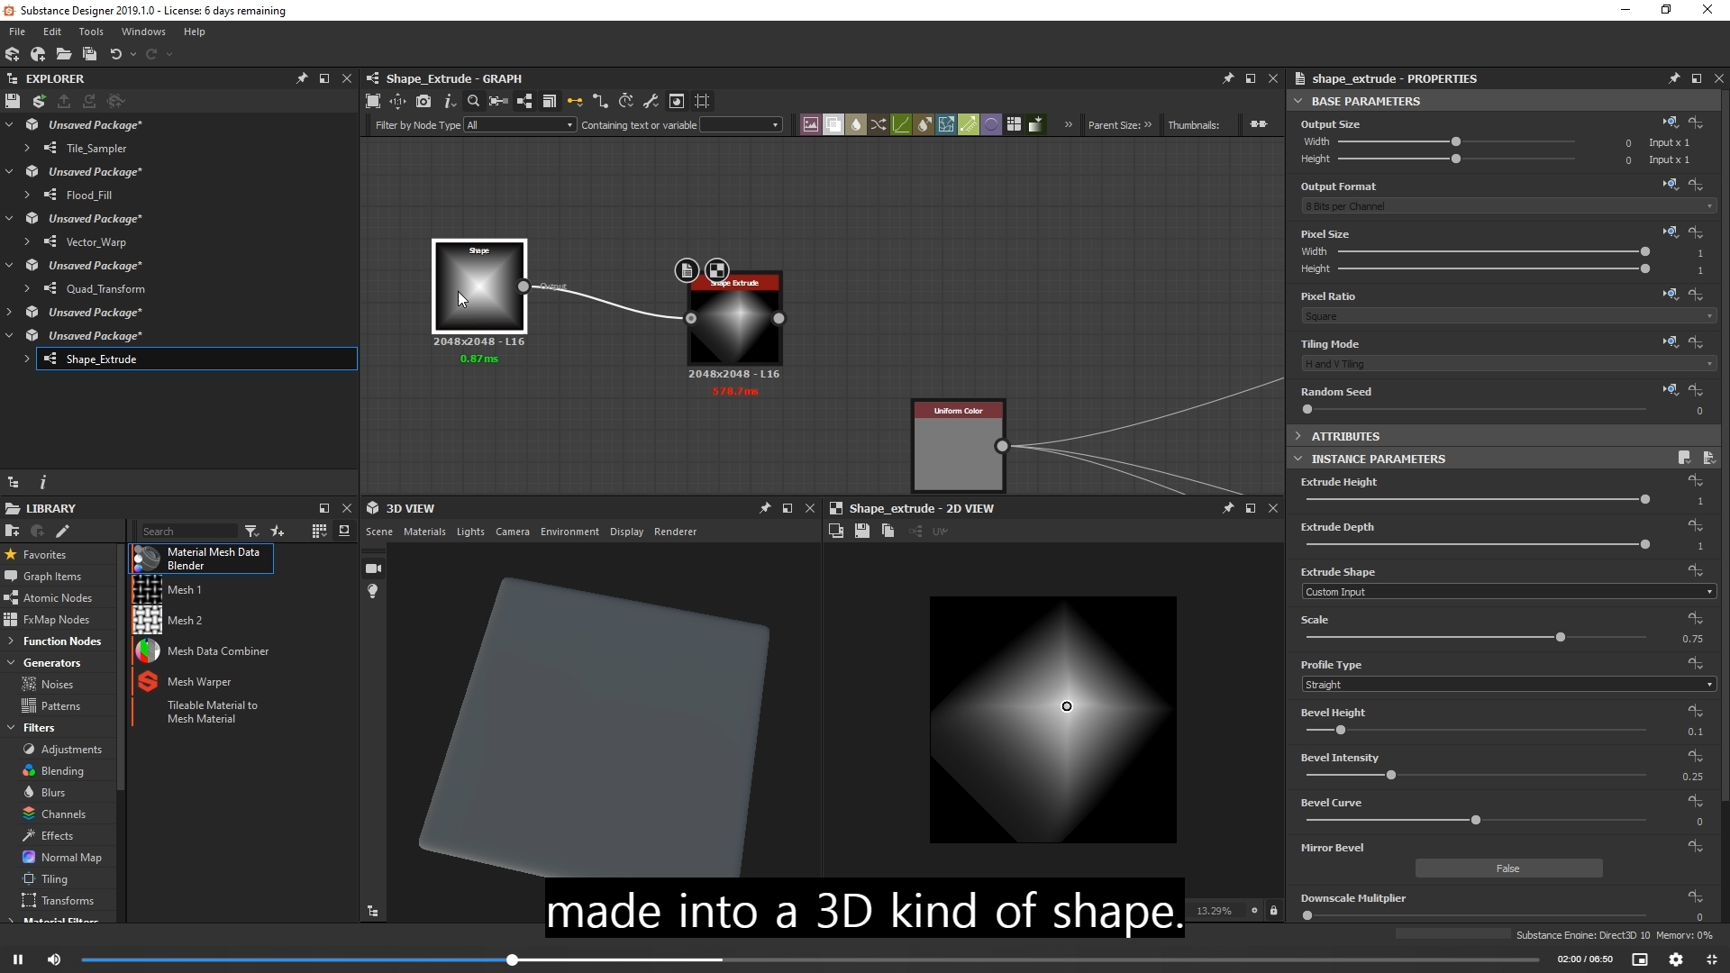
Task: Open the Extrude Shape dropdown
Action: pos(1508,592)
